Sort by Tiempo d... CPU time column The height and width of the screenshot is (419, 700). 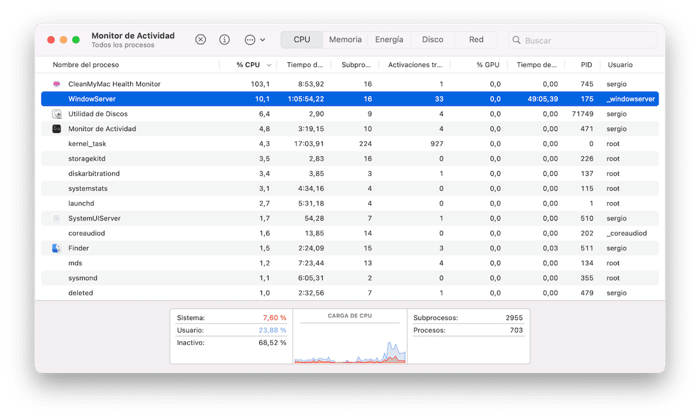pyautogui.click(x=305, y=65)
